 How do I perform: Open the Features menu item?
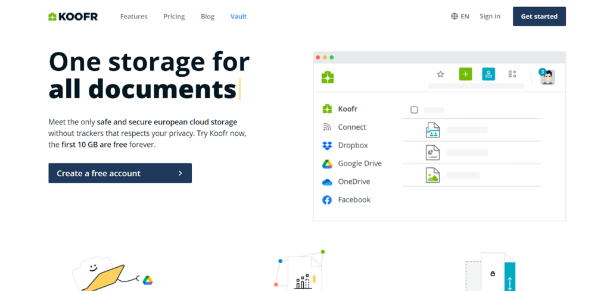pos(134,17)
